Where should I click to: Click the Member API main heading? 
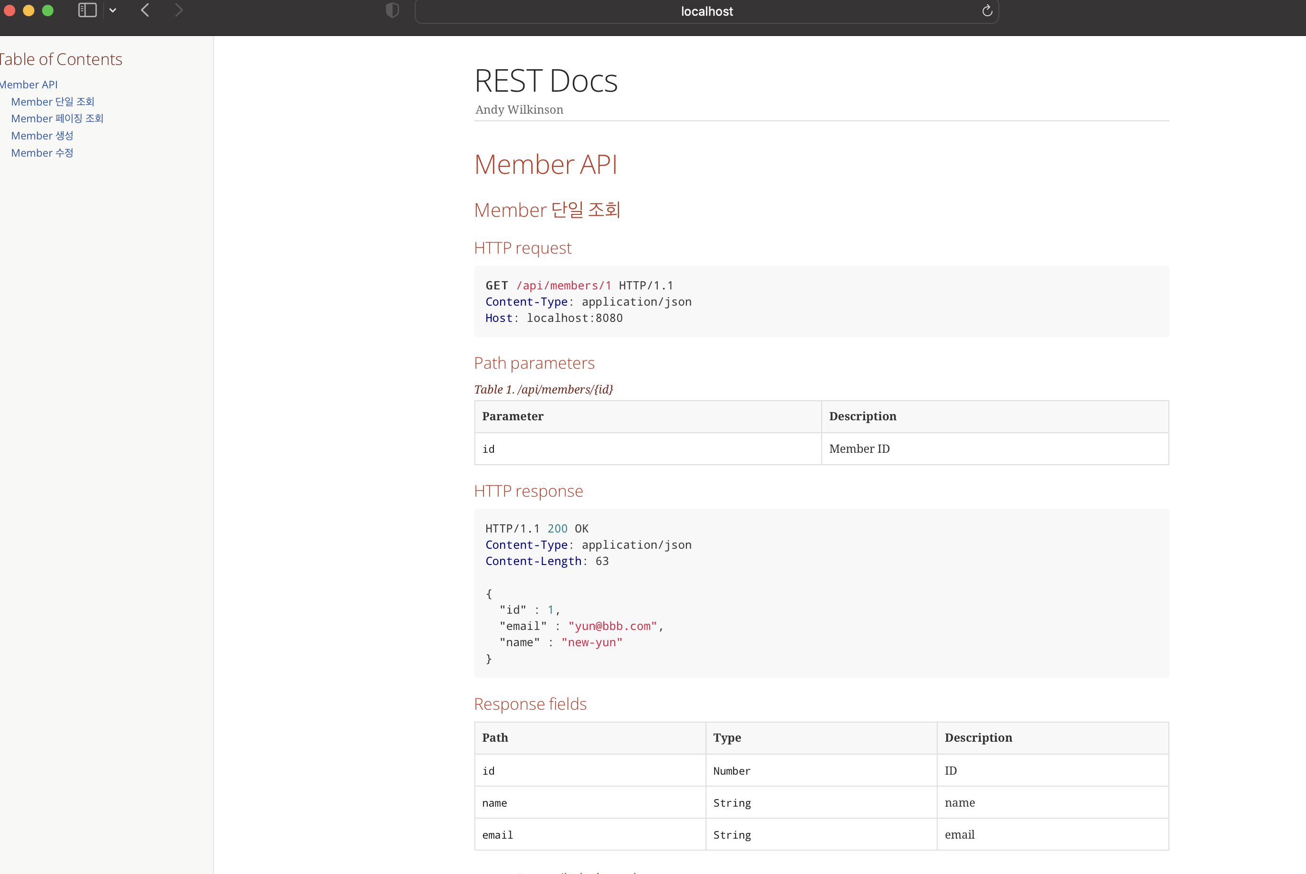[x=545, y=164]
